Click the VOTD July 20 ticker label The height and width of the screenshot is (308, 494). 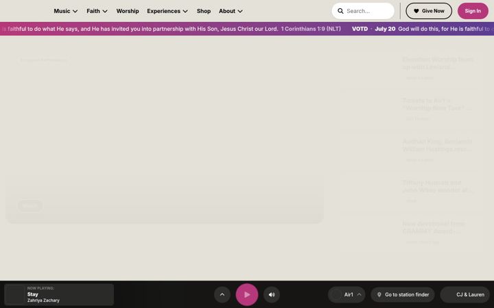373,29
